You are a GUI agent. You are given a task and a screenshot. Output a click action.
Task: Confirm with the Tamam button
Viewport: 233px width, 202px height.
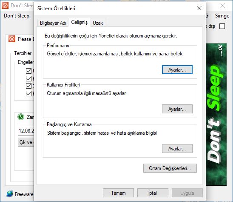pos(118,193)
